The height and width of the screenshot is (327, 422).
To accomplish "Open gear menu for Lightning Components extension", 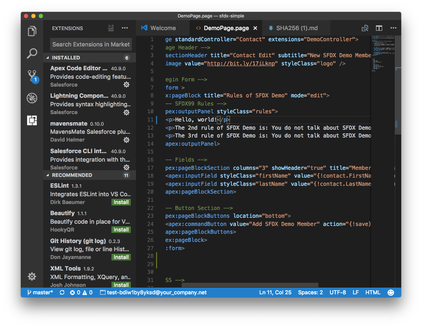I will pyautogui.click(x=126, y=112).
